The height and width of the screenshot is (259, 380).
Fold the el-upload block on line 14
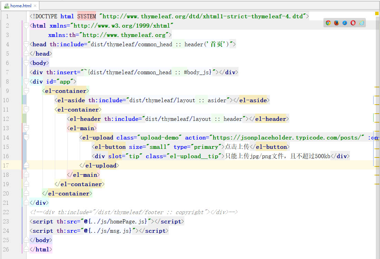(26, 137)
